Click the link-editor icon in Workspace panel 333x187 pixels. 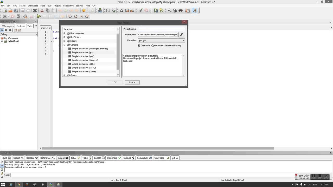click(2, 30)
